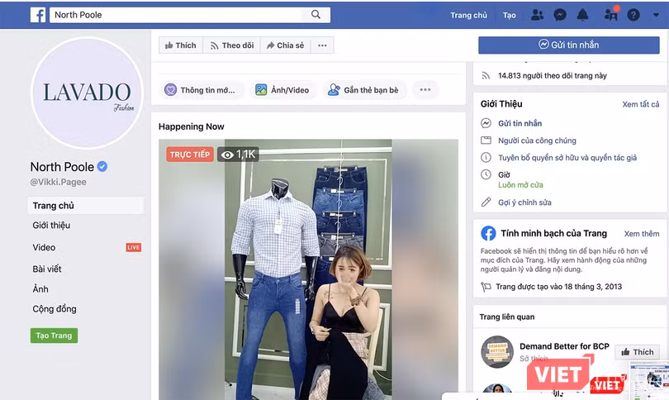This screenshot has width=669, height=400.
Task: Like Demand Better for BCP with Thích button
Action: point(637,352)
